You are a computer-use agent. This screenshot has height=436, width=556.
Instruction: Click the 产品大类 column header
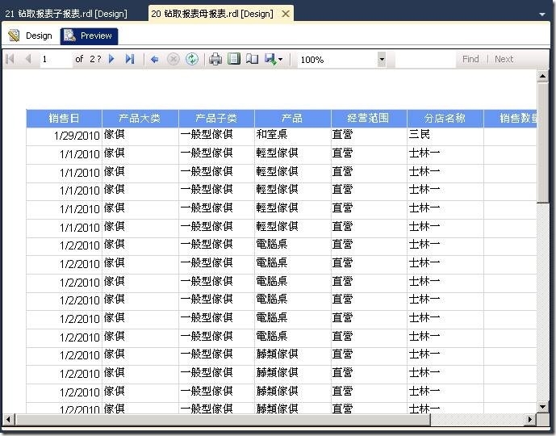click(140, 118)
